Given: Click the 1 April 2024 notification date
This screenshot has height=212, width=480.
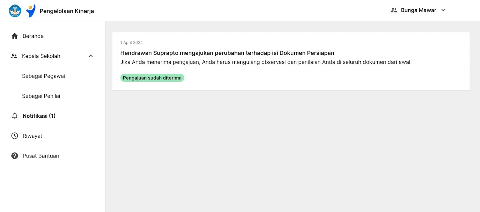Looking at the screenshot, I should (x=131, y=43).
